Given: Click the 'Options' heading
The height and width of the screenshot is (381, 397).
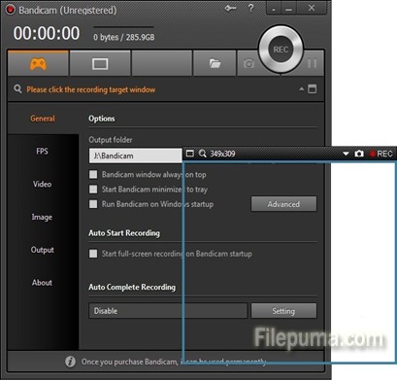Looking at the screenshot, I should [102, 119].
